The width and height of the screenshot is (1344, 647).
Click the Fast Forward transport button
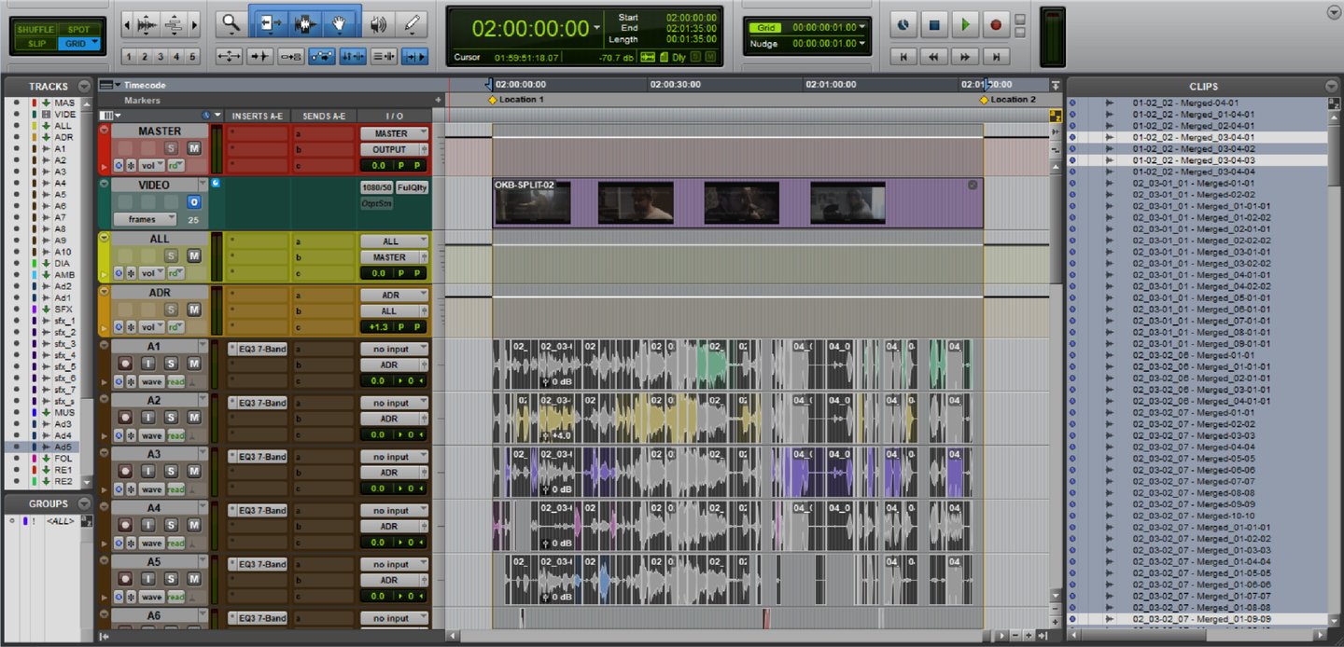tap(965, 56)
